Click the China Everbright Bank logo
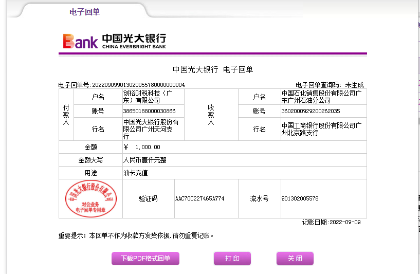This screenshot has height=274, width=420. click(114, 41)
